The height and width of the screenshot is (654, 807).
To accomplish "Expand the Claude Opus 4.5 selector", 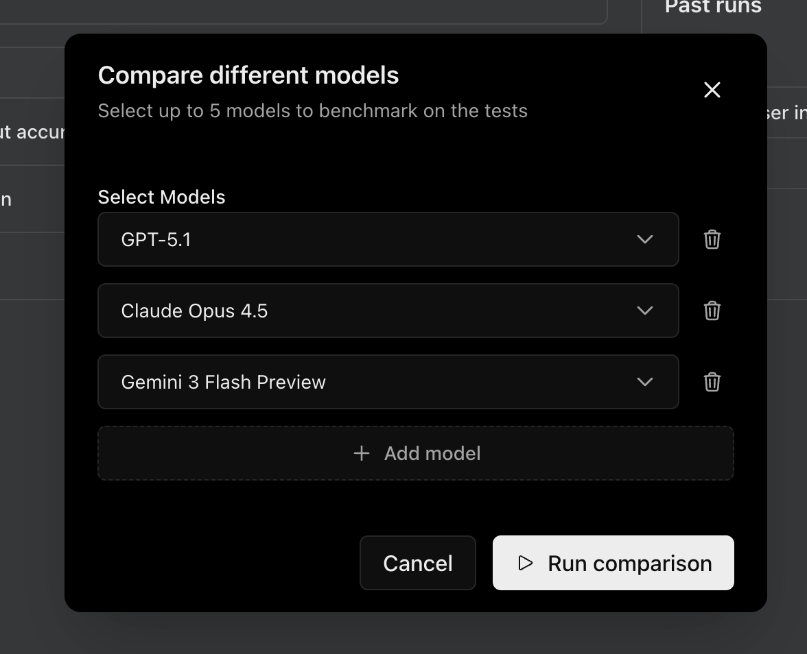I will tap(644, 311).
